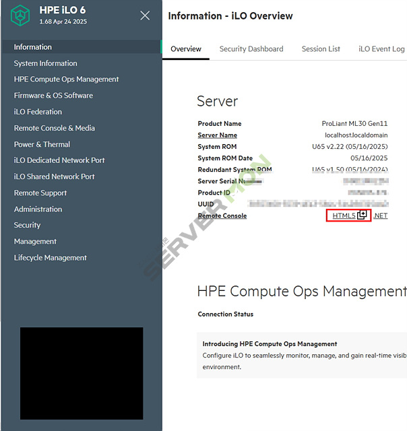407x431 pixels.
Task: Open the Management menu item
Action: tap(35, 241)
